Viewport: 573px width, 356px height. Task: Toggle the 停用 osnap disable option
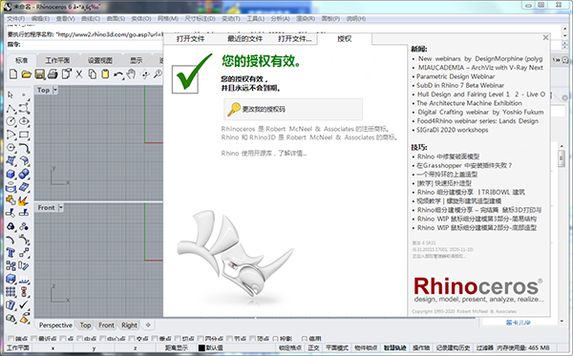click(x=305, y=339)
